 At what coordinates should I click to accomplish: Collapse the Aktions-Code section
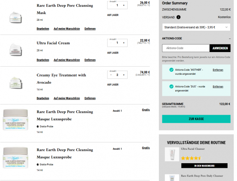[x=230, y=39]
